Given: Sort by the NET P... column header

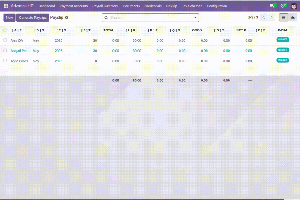Looking at the screenshot, I should coord(243,30).
